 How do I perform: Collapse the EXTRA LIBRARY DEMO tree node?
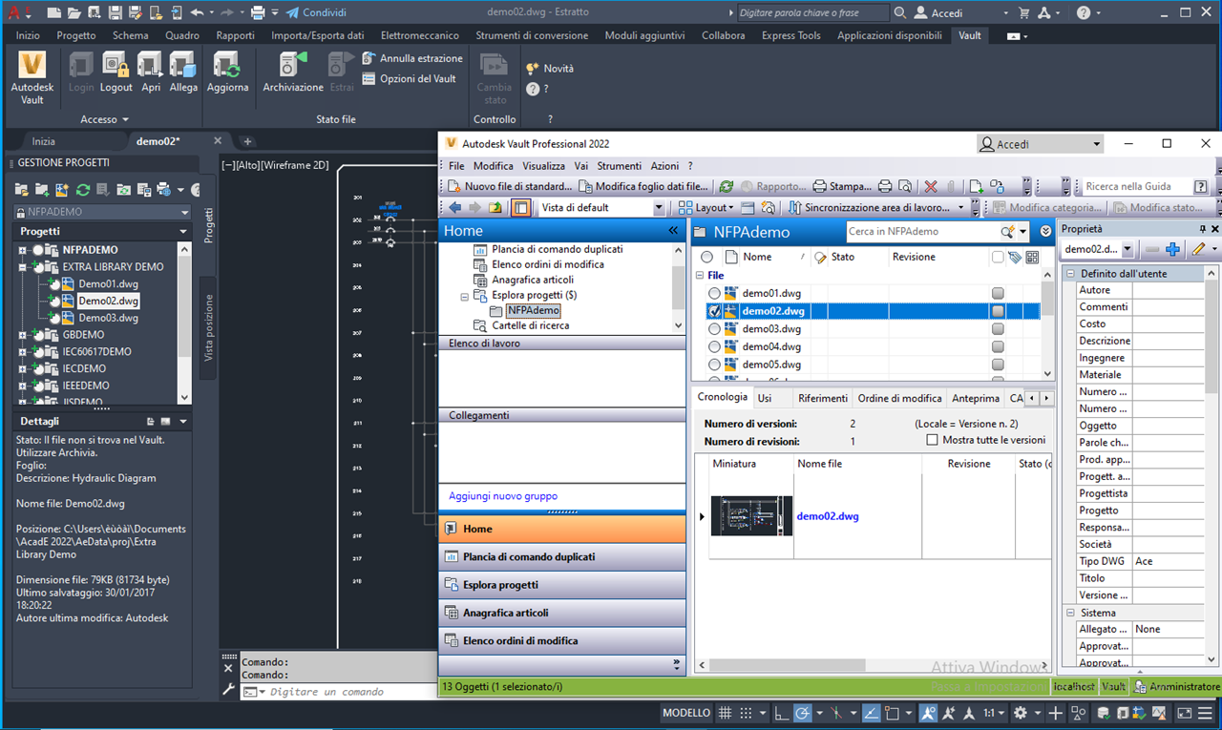pyautogui.click(x=22, y=267)
